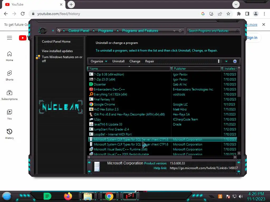The height and width of the screenshot is (202, 270).
Task: Click the Control Panel help question icon
Action: [x=235, y=61]
